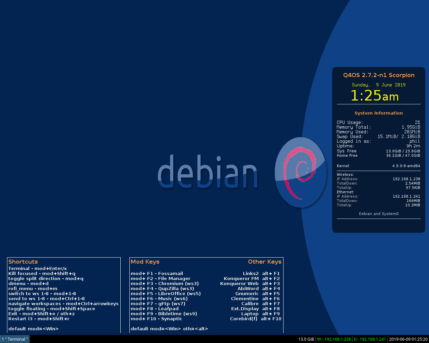Image resolution: width=429 pixels, height=343 pixels.
Task: Click the Wireless section label
Action: (345, 175)
